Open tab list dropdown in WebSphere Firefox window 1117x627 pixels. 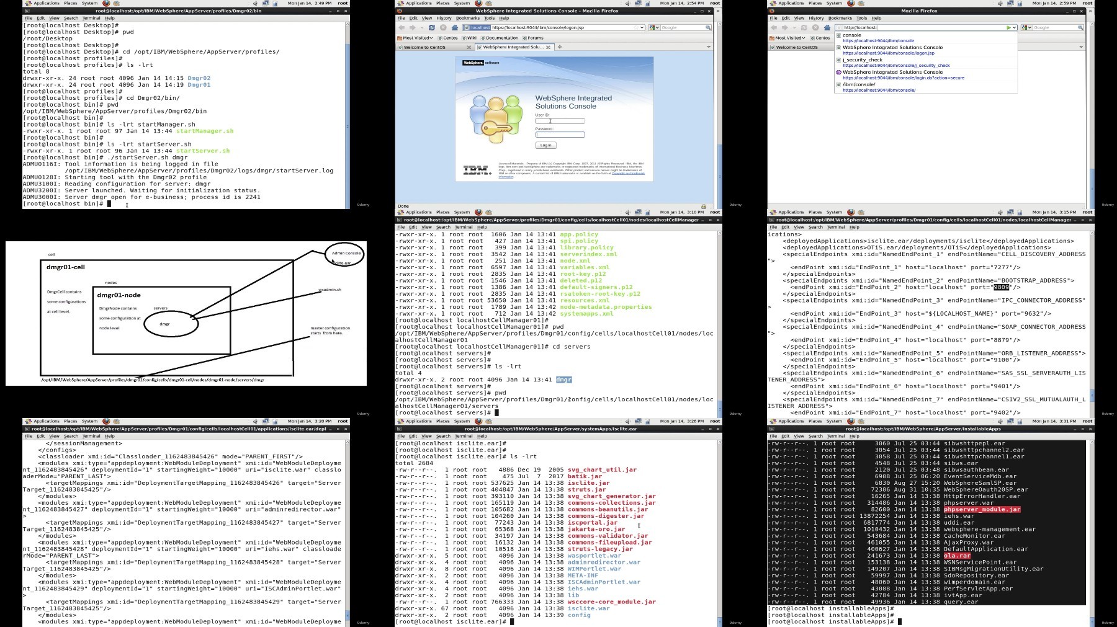click(x=709, y=47)
